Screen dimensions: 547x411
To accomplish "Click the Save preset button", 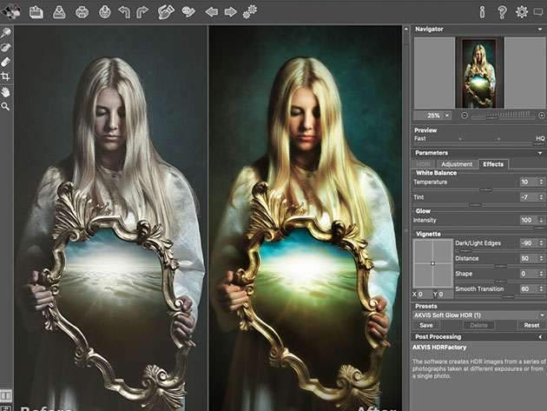I will [426, 325].
